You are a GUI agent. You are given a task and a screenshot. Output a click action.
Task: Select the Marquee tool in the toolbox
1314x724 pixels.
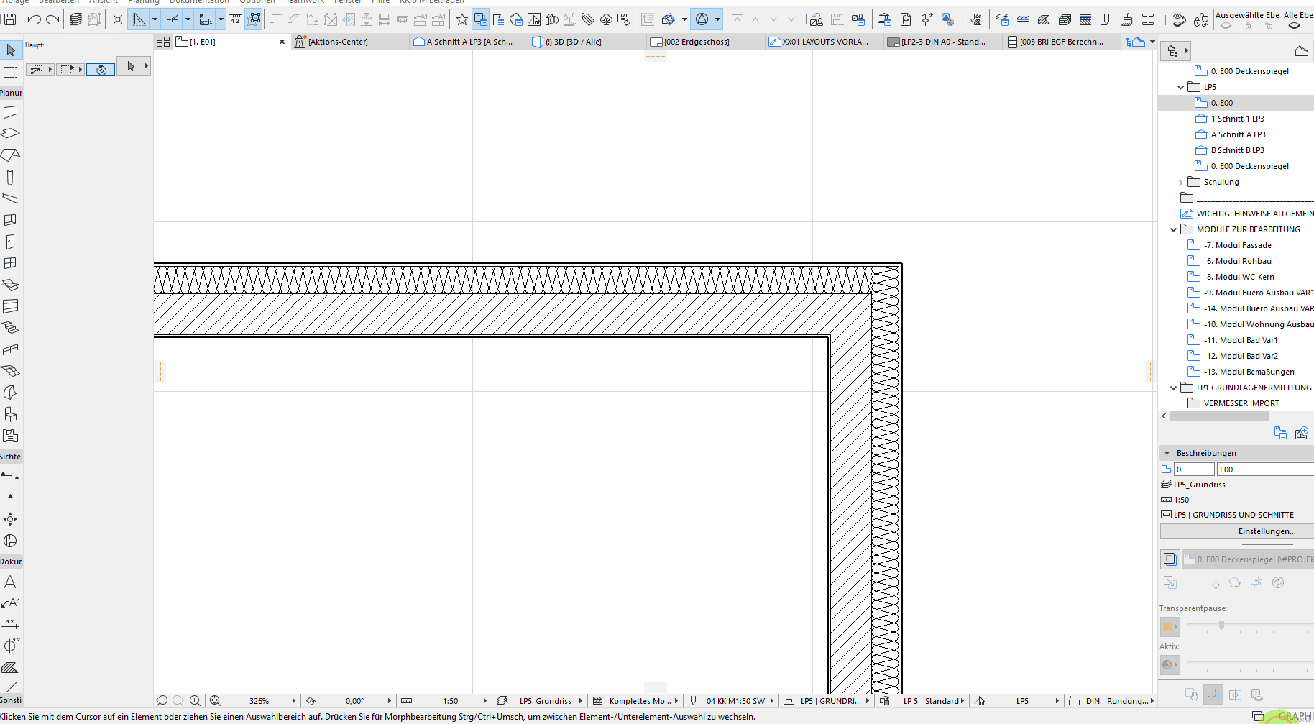pos(11,72)
